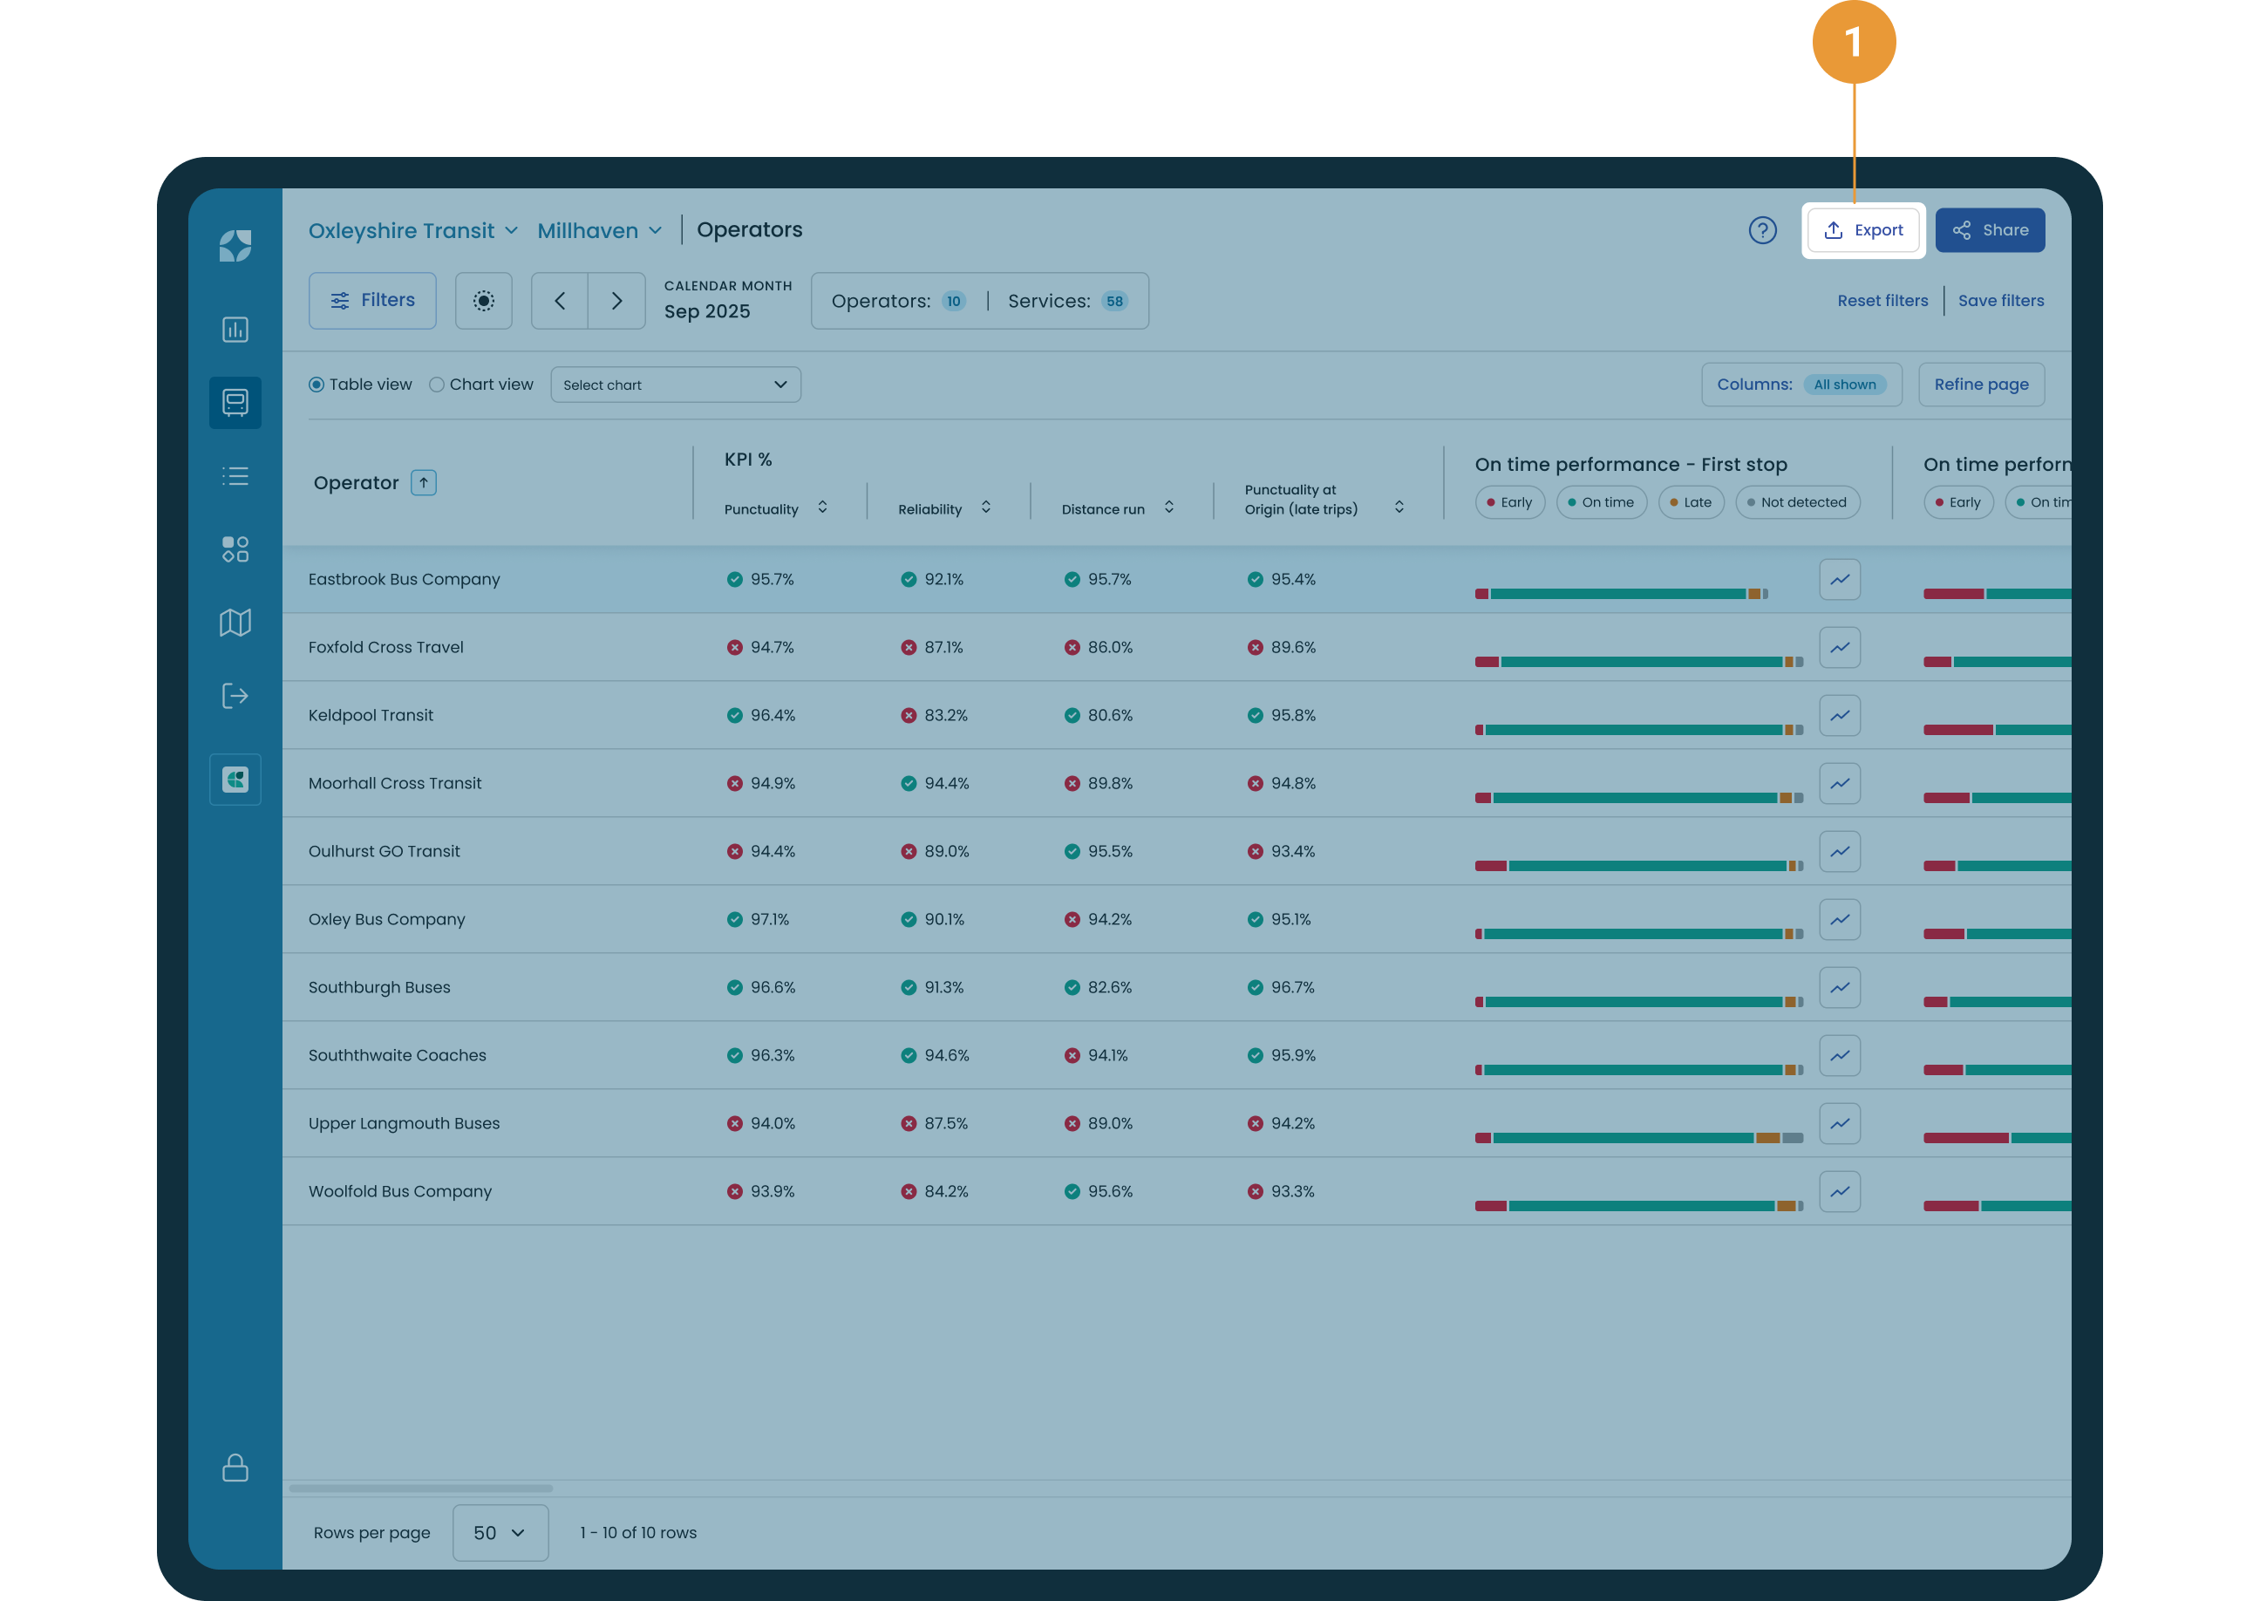Open the help question mark icon
Screen dimensions: 2260x1601
tap(1762, 229)
